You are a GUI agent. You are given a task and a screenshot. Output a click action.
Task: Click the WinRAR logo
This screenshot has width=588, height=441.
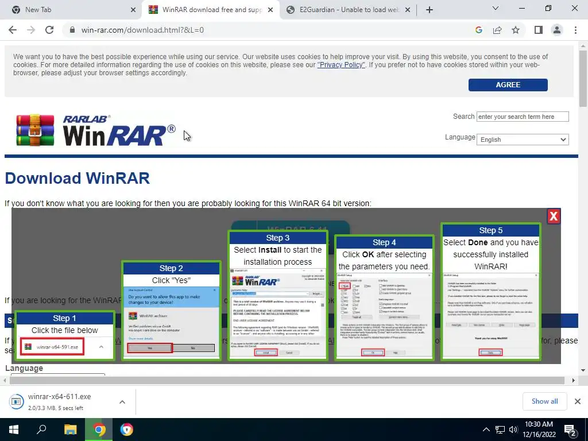pos(96,130)
